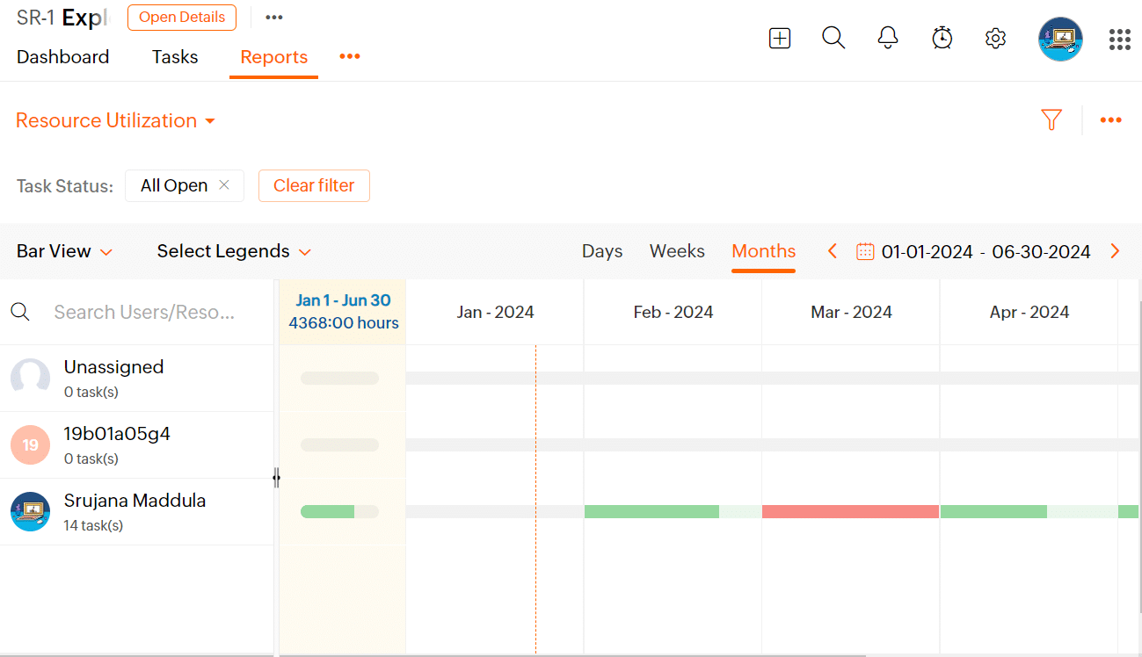1142x657 pixels.
Task: Click Srujana Maddula's avatar picture
Action: tap(30, 511)
